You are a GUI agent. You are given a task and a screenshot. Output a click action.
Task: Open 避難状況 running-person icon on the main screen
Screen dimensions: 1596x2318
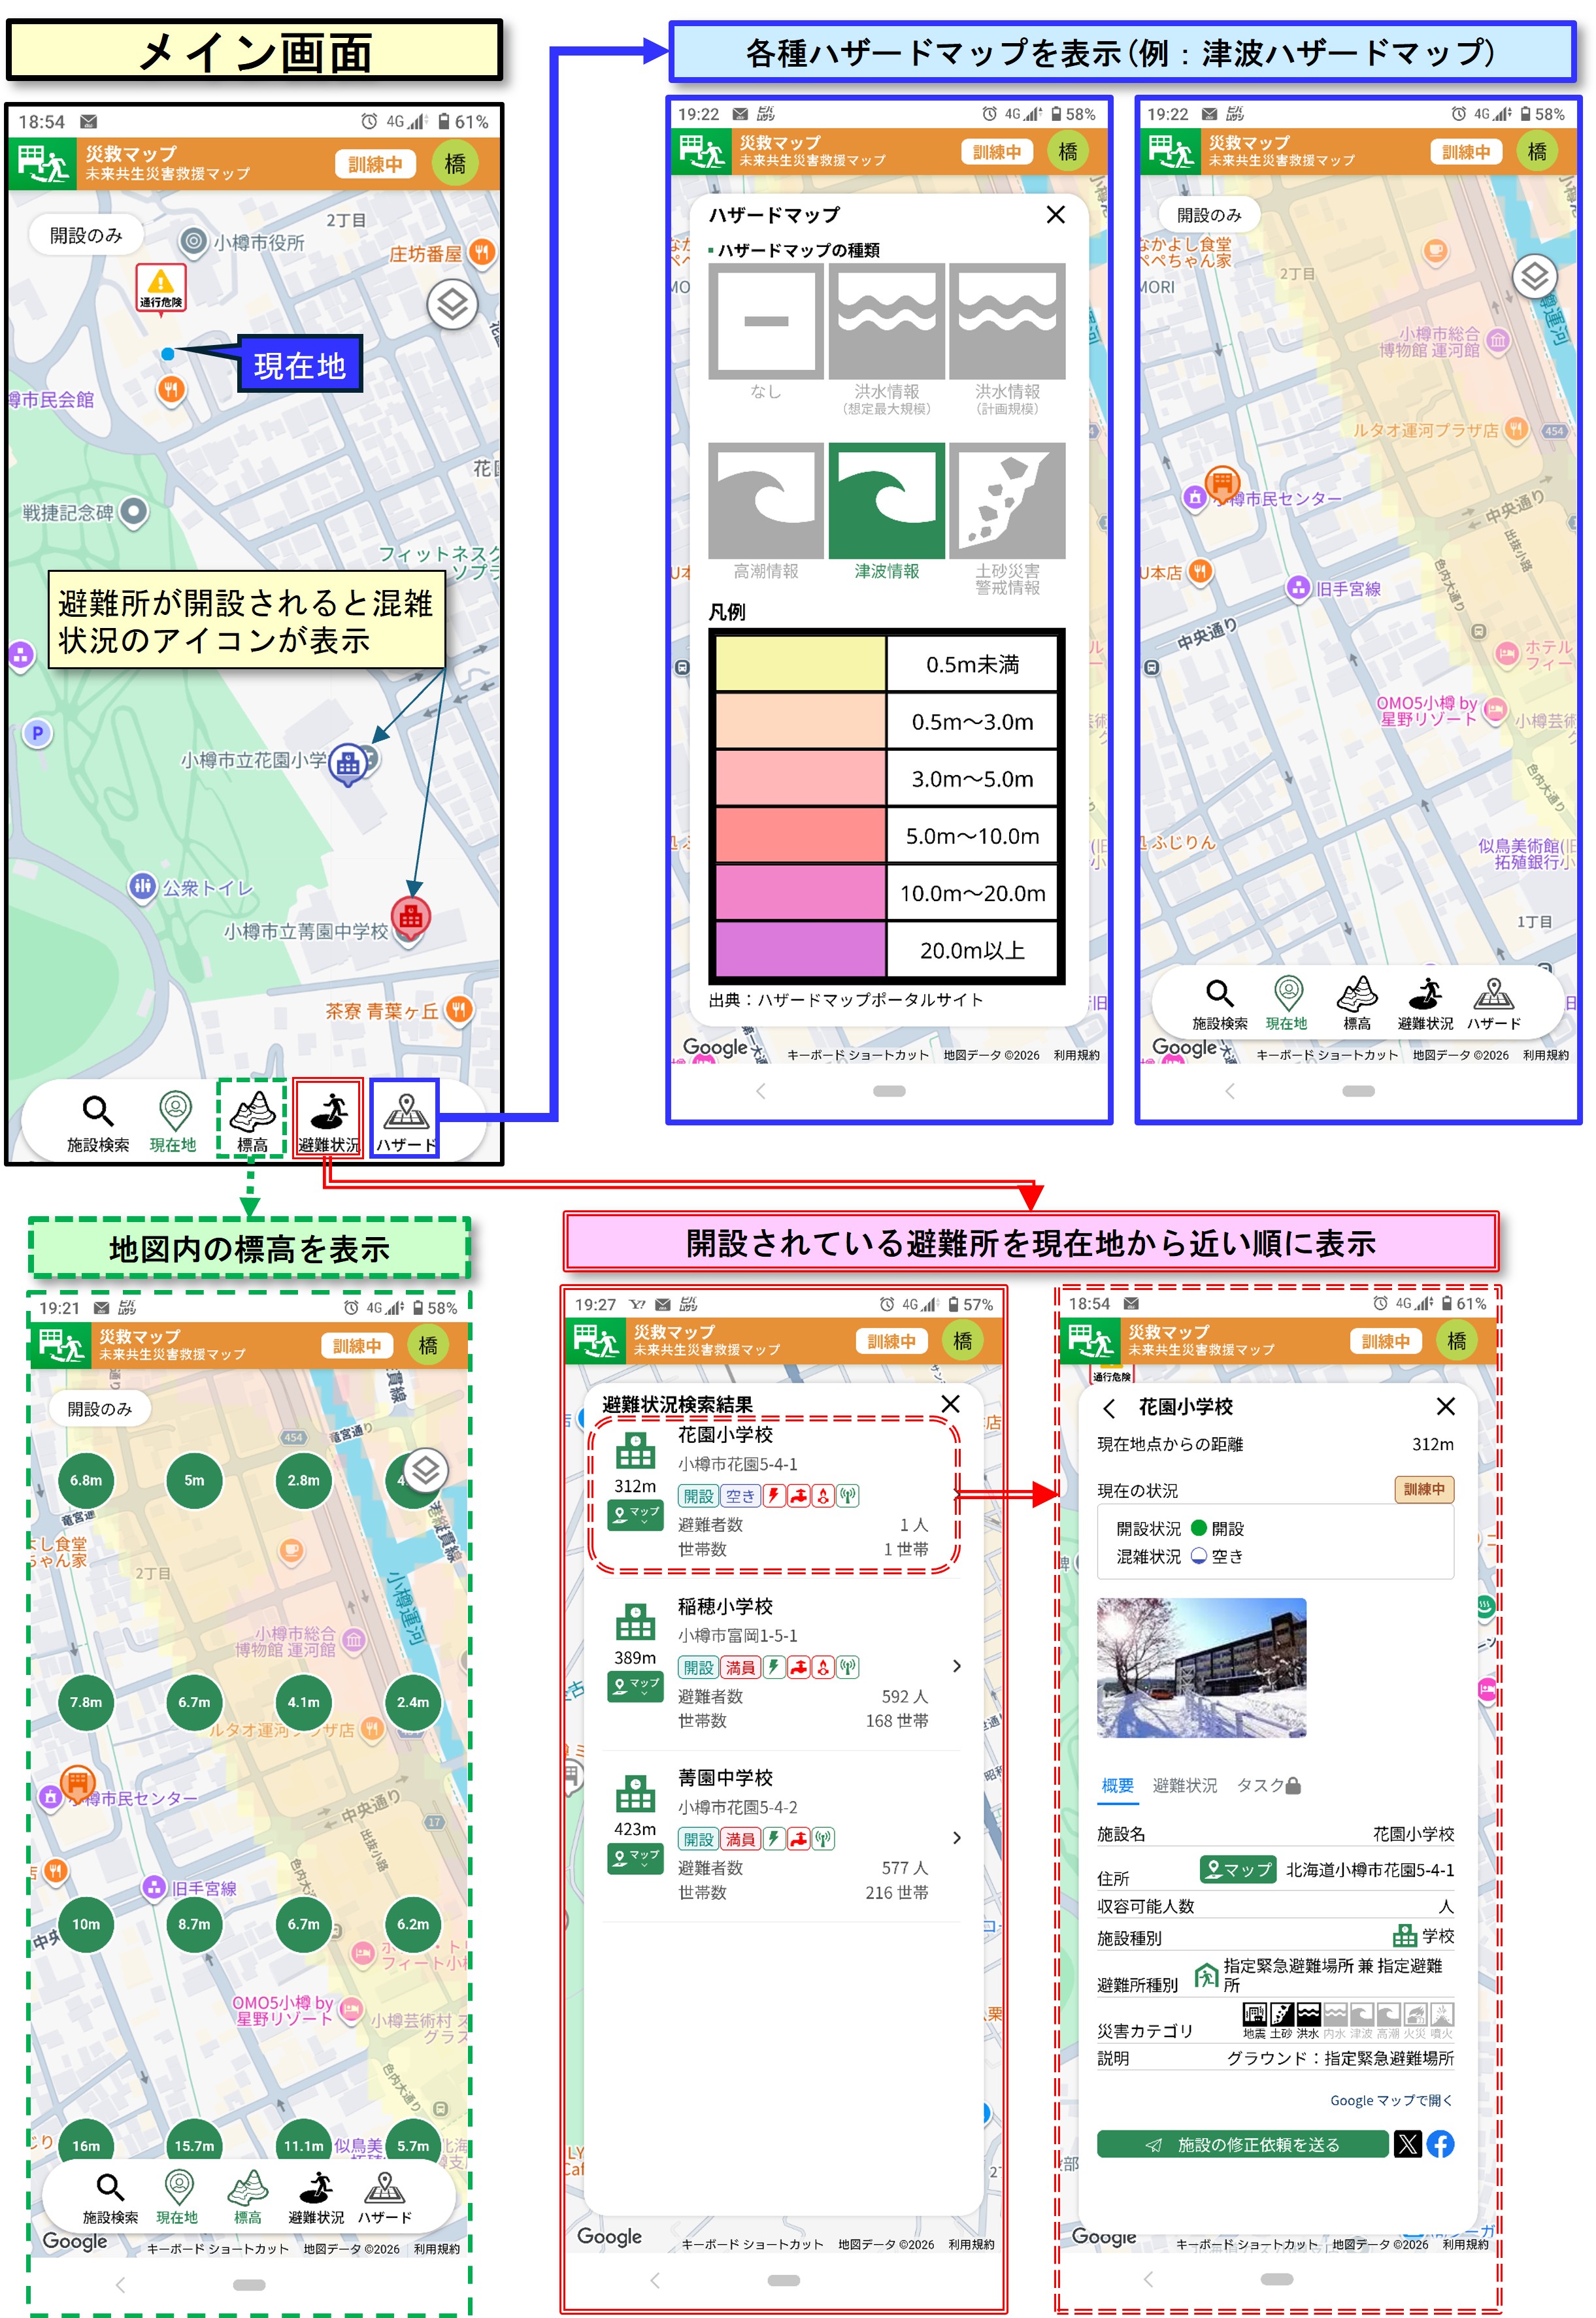coord(329,1111)
